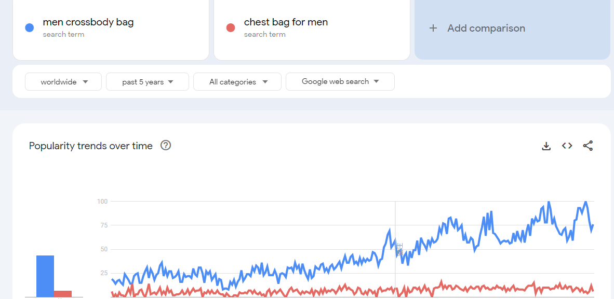Edit the chest bag for men search term
This screenshot has width=614, height=299.
(x=286, y=23)
